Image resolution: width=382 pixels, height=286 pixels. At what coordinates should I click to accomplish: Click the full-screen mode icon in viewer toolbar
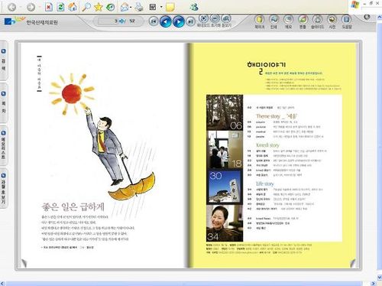pyautogui.click(x=203, y=18)
